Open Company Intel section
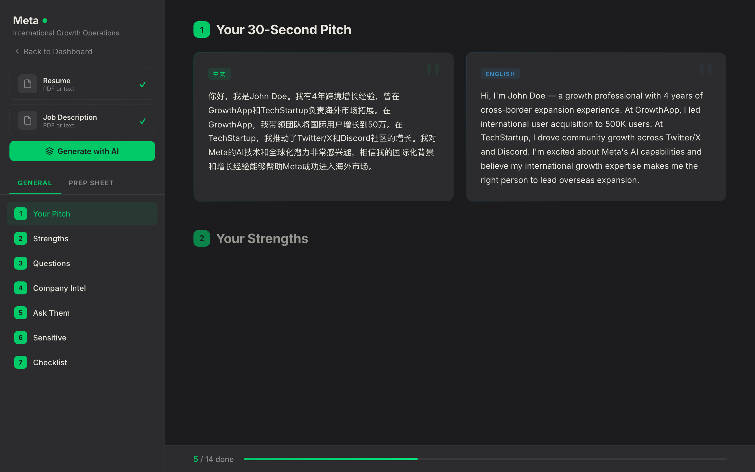The image size is (755, 472). click(x=82, y=288)
